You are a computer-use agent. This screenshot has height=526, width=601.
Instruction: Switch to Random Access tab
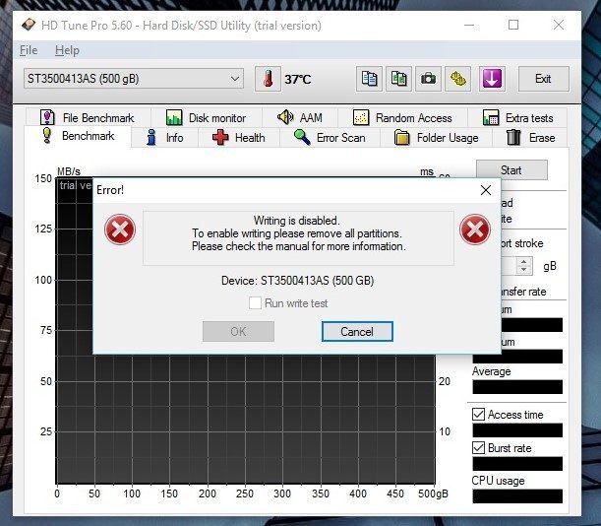[402, 117]
